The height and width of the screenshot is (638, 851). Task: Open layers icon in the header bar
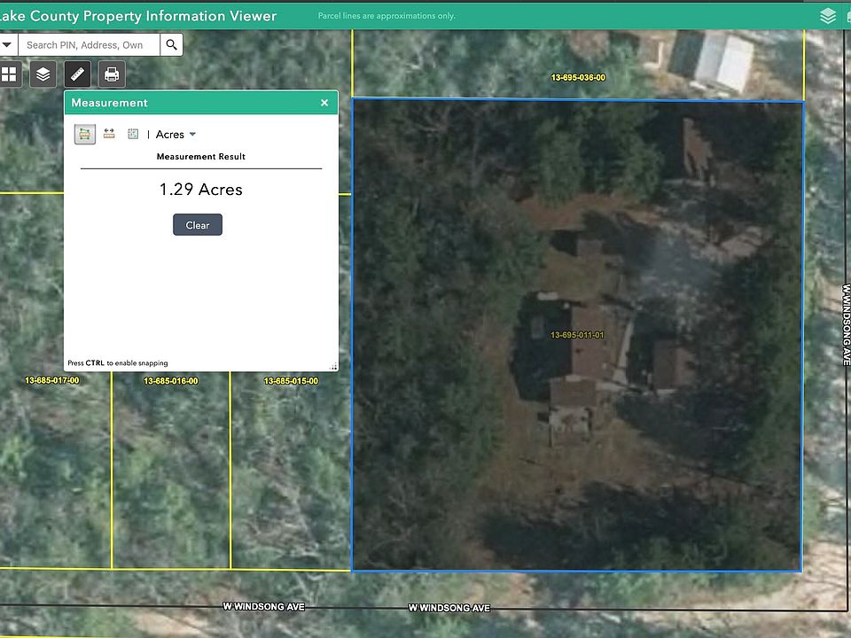827,16
